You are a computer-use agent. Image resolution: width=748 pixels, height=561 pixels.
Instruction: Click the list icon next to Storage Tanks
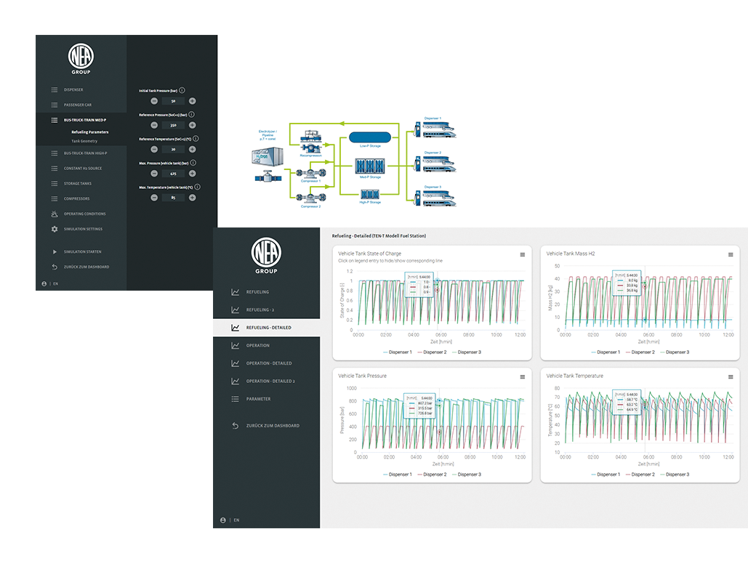click(x=55, y=184)
